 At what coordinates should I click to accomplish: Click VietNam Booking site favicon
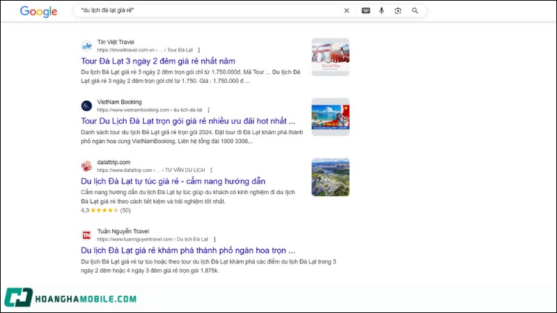point(86,106)
